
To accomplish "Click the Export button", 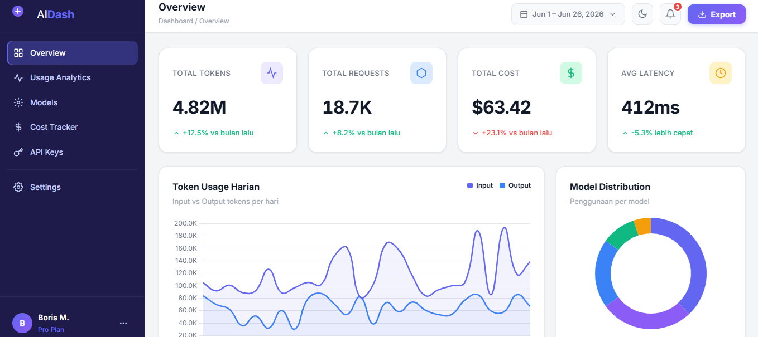I will tap(716, 14).
